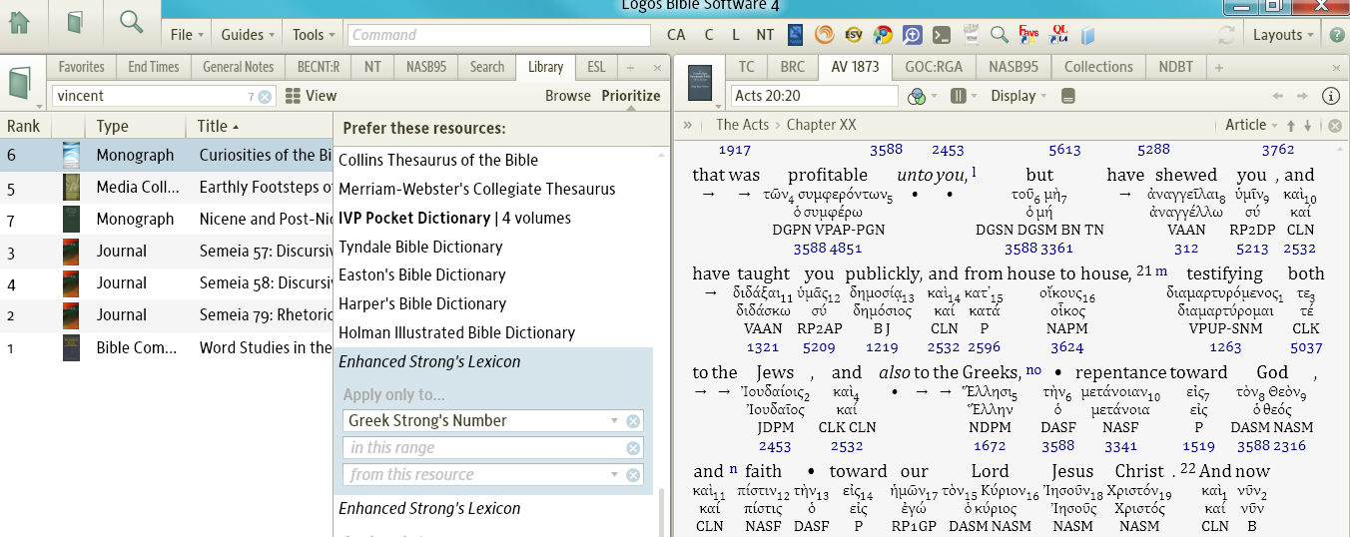
Task: Open the Library panel book menu icon
Action: pos(20,82)
